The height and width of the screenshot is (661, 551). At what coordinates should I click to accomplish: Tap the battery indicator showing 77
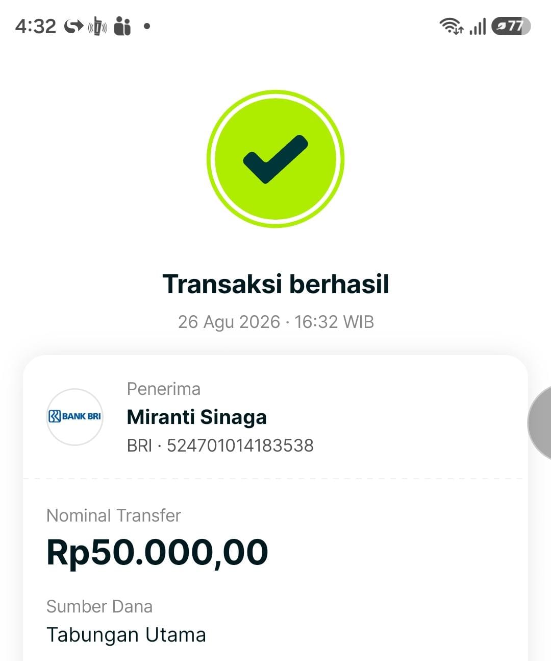point(511,26)
